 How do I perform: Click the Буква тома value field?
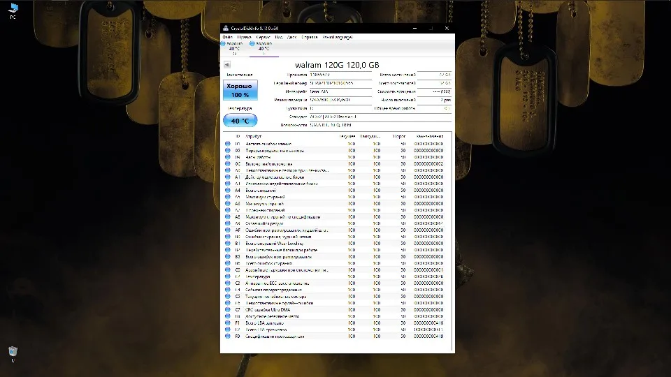coord(340,109)
